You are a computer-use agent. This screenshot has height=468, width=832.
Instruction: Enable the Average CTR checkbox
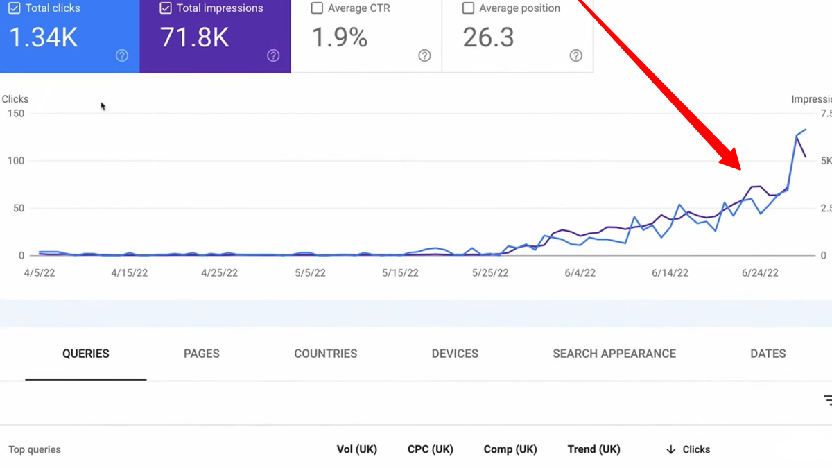(317, 9)
